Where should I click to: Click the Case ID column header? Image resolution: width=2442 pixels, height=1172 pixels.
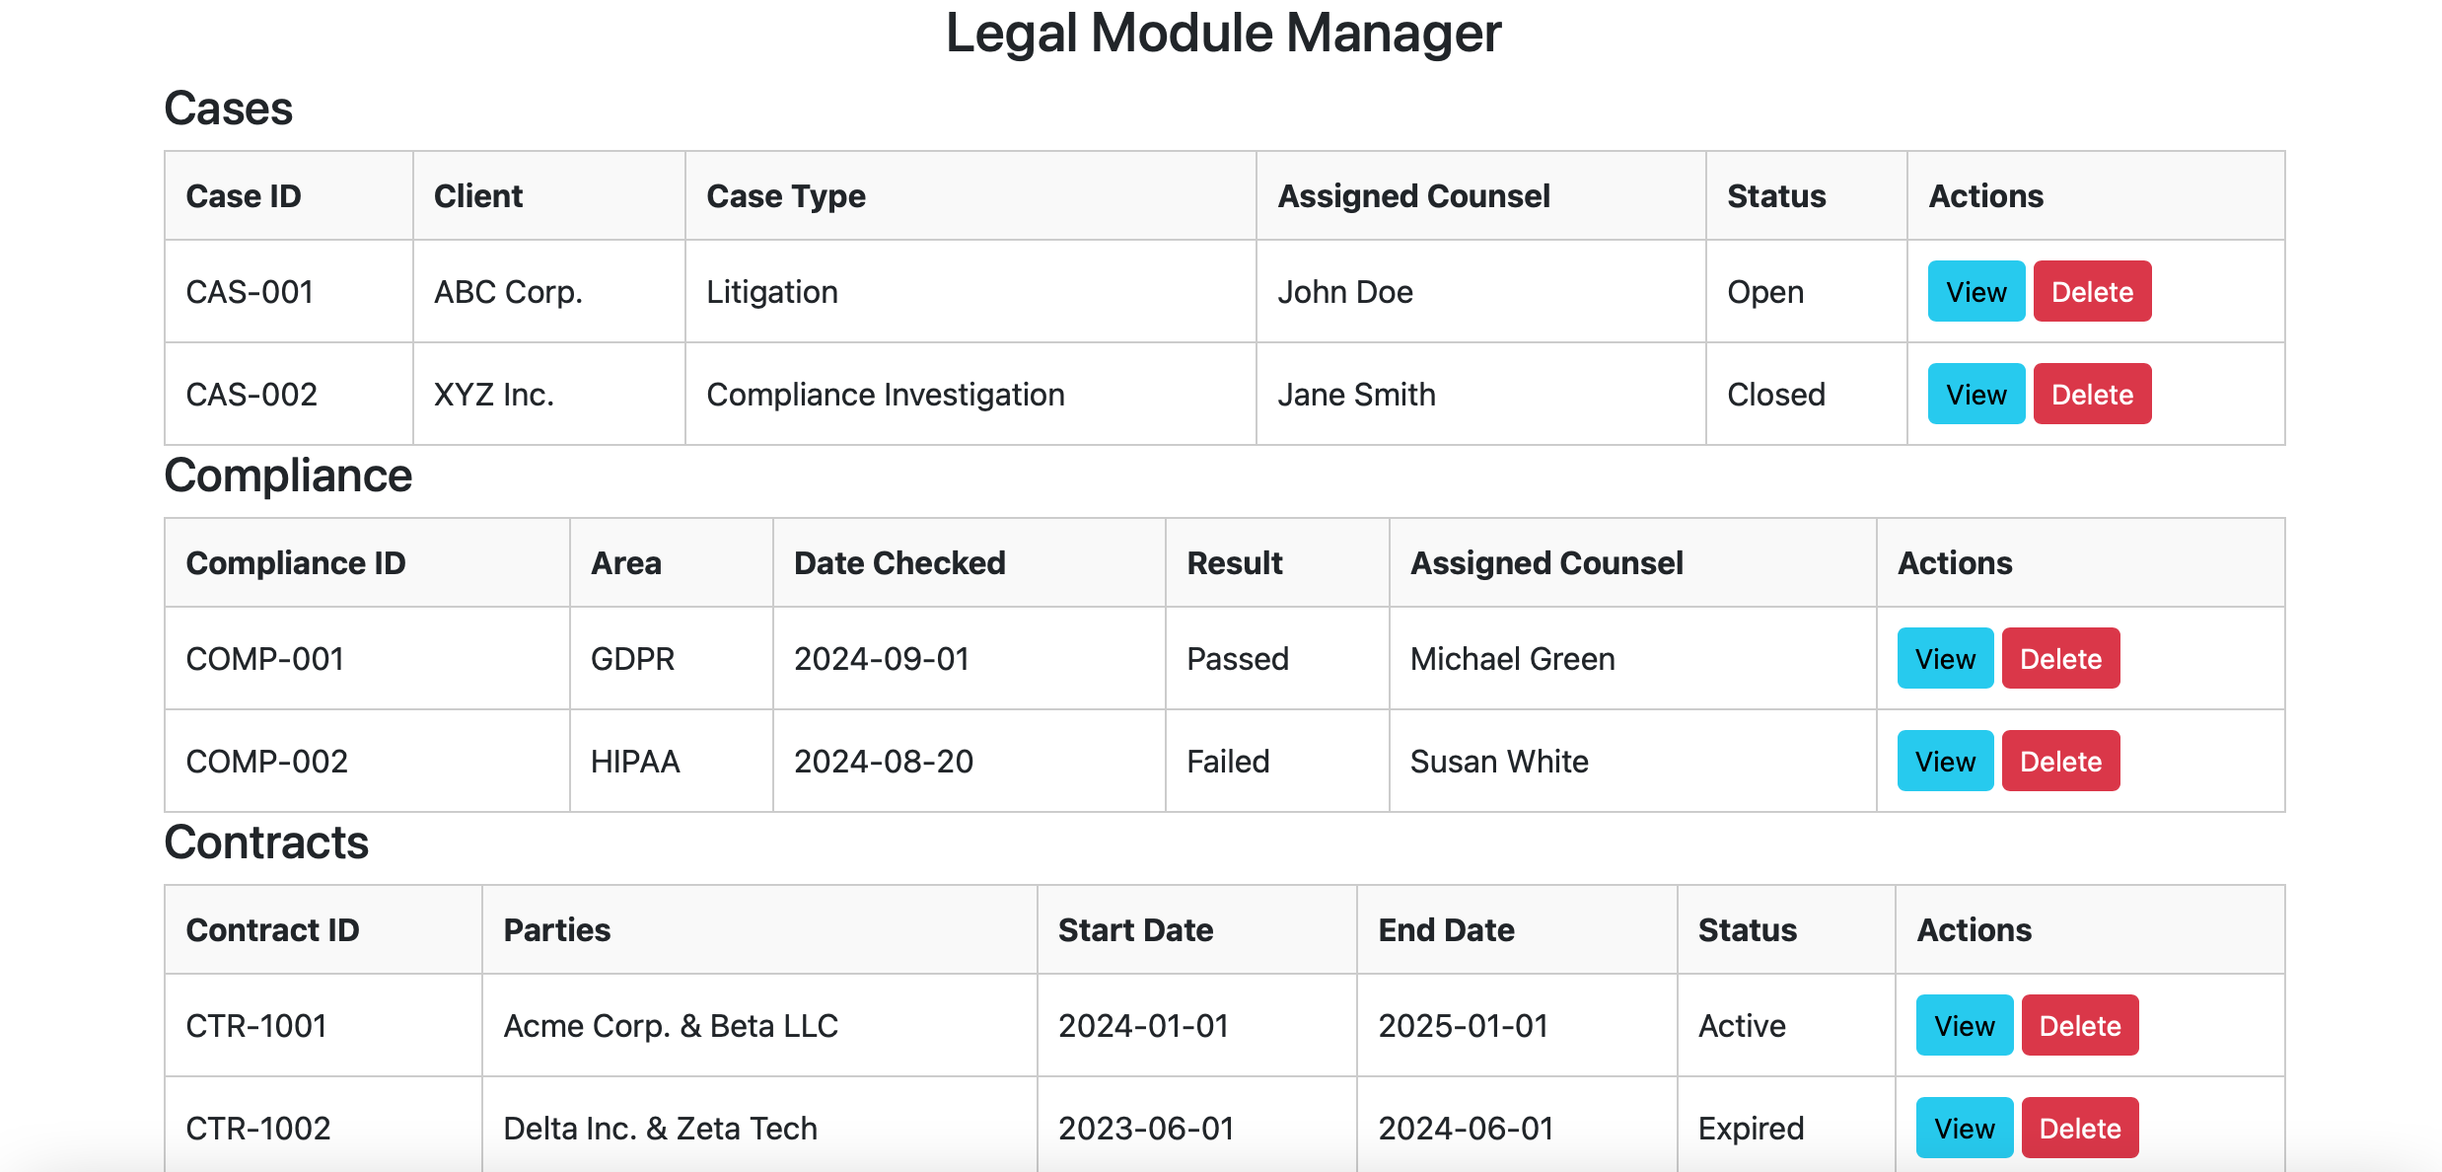[x=244, y=196]
